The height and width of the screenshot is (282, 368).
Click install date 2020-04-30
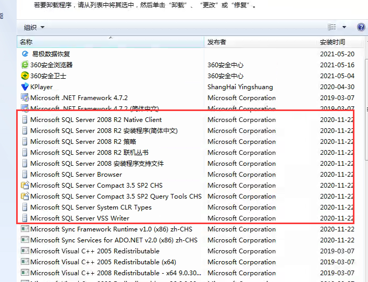click(x=337, y=87)
